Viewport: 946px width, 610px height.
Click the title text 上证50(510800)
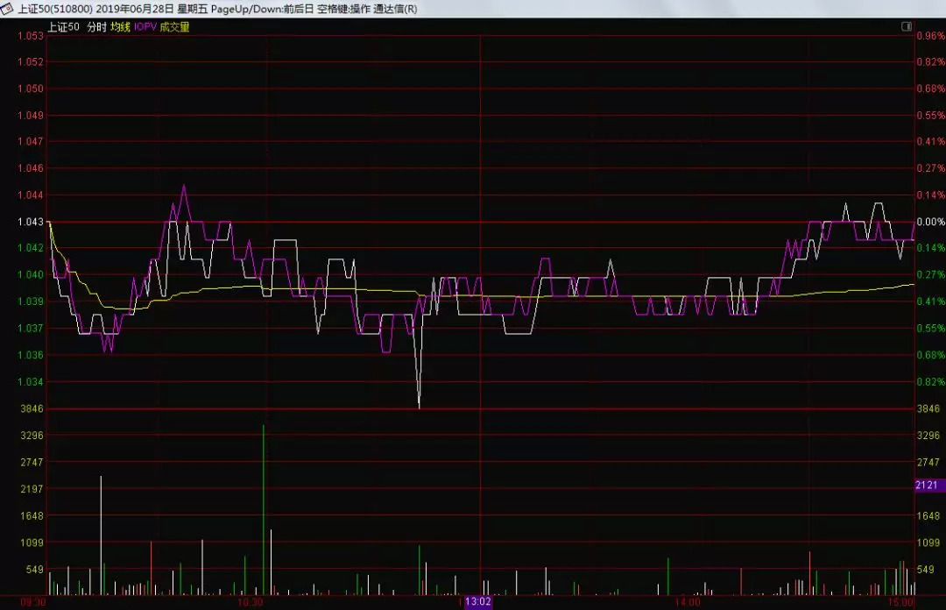(55, 9)
